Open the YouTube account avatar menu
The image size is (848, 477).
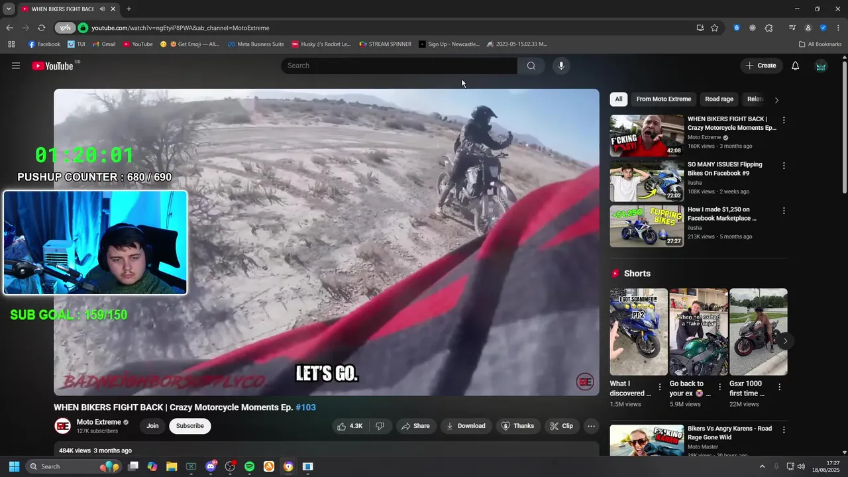coord(821,66)
